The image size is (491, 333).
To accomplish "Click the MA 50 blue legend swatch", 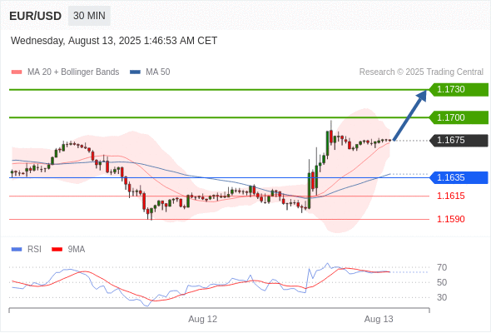I will (135, 72).
